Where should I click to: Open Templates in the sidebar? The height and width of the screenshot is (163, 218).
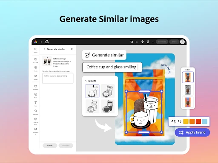(x=35, y=87)
